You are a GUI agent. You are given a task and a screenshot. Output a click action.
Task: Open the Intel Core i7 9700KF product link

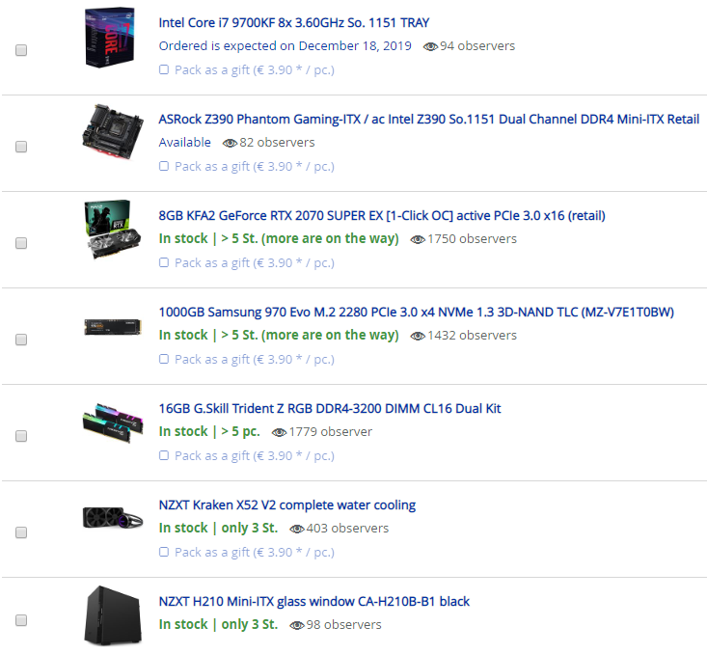pyautogui.click(x=294, y=22)
